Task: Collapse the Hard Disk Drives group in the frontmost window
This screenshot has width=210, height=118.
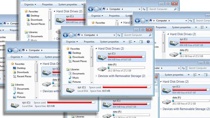Action: tap(96, 49)
